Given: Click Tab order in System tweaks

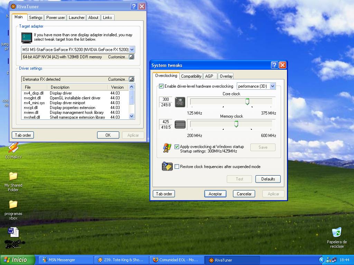Looking at the screenshot, I should pos(164,194).
